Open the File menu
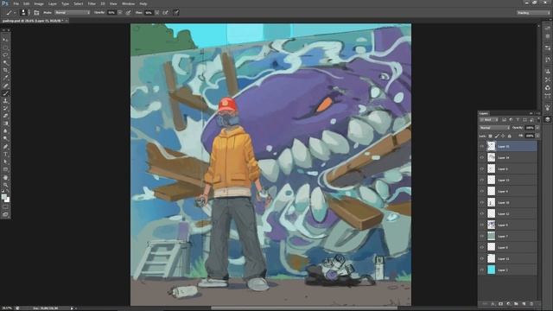553x311 pixels. 16,3
